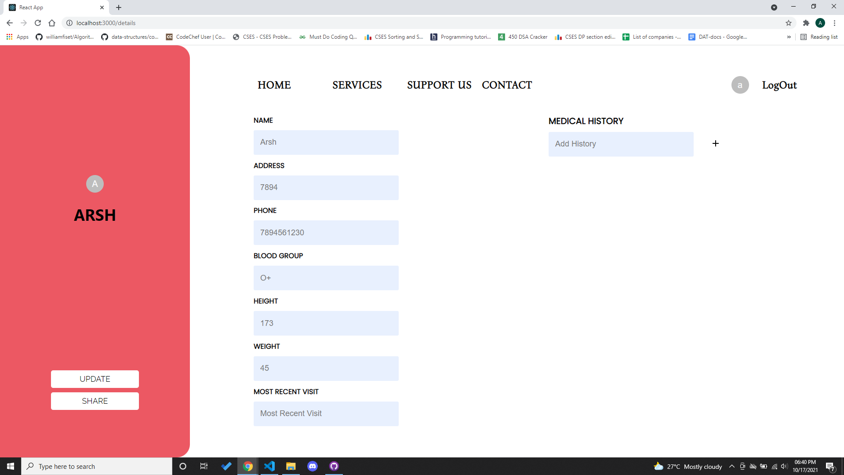Click the user avatar beside LogOut
This screenshot has width=844, height=475.
[740, 85]
